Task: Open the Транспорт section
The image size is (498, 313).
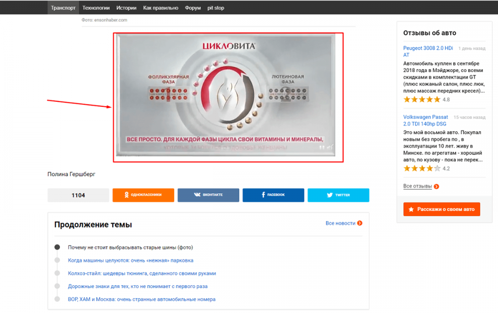Action: (63, 7)
